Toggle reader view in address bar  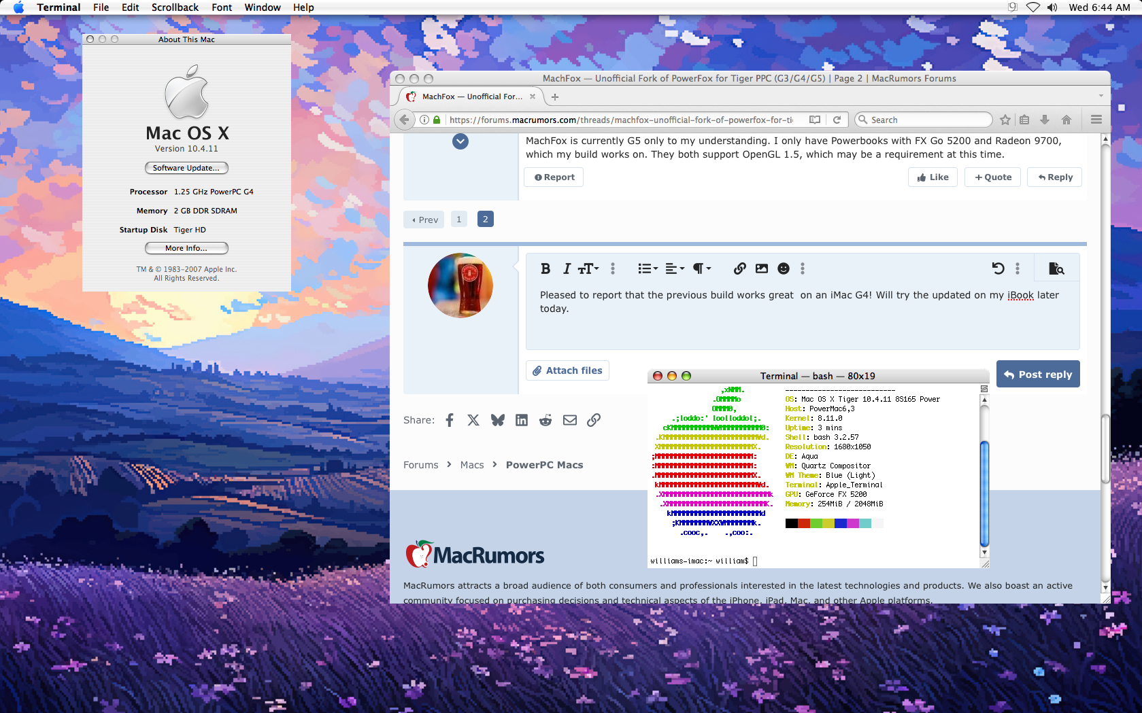coord(814,120)
